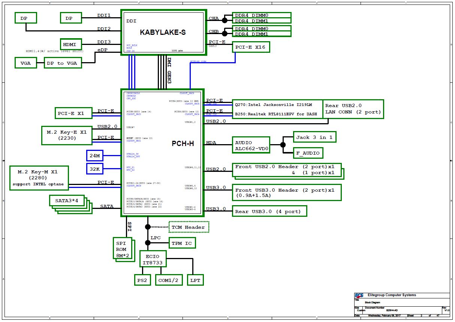The width and height of the screenshot is (455, 322).
Task: Click the Rear USB3.0 (4 port) box
Action: [x=269, y=211]
